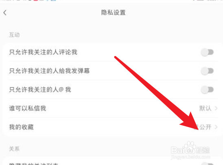This screenshot has height=165, width=223.
Task: Click the 隐私设置 page title
Action: [x=114, y=13]
